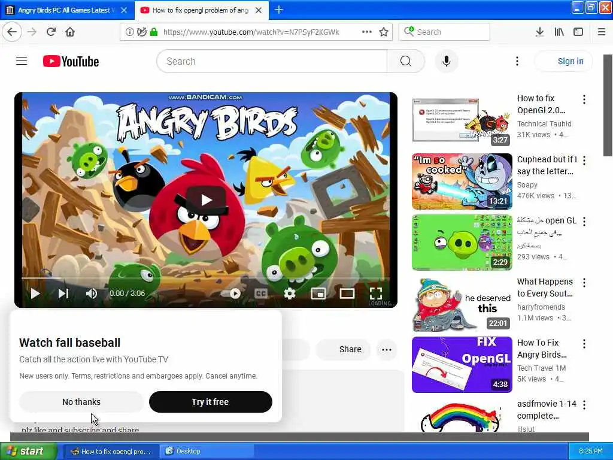Click the YouTube search field
Viewport: 613px width, 460px height.
(x=272, y=62)
